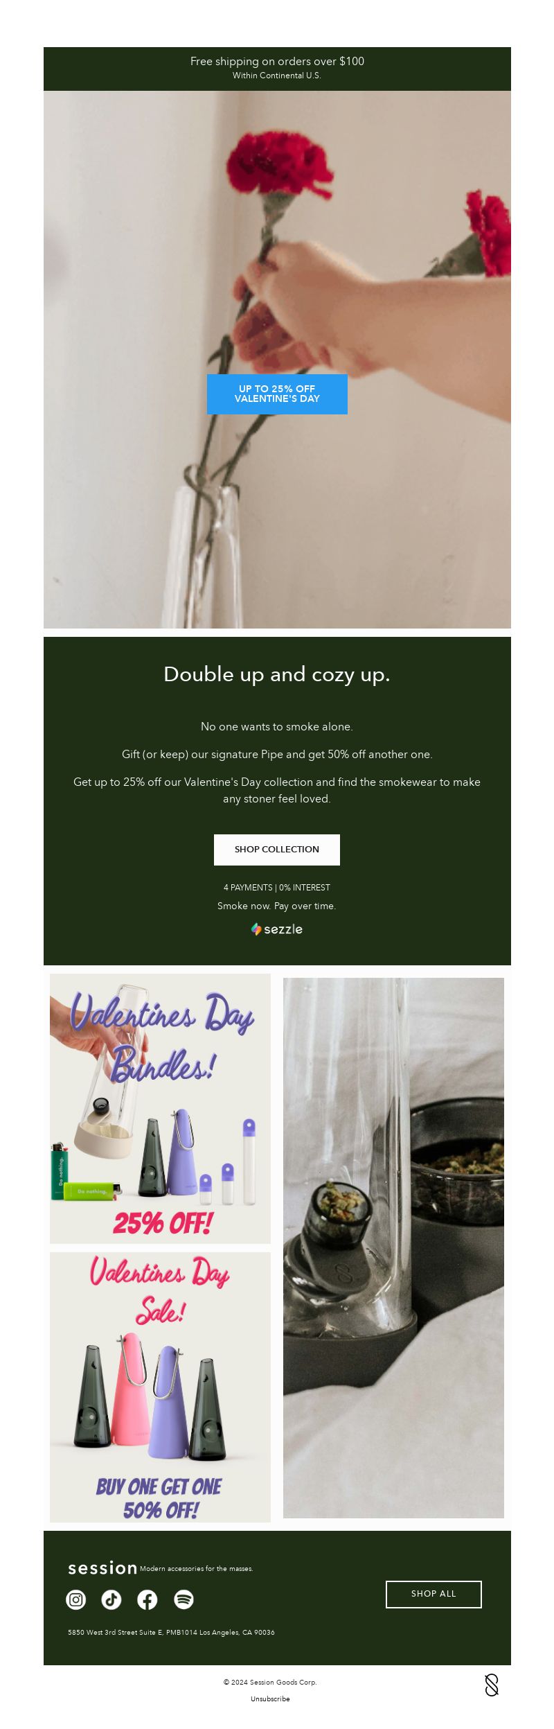Open the Facebook icon in footer
This screenshot has height=1729, width=554.
pyautogui.click(x=148, y=1599)
